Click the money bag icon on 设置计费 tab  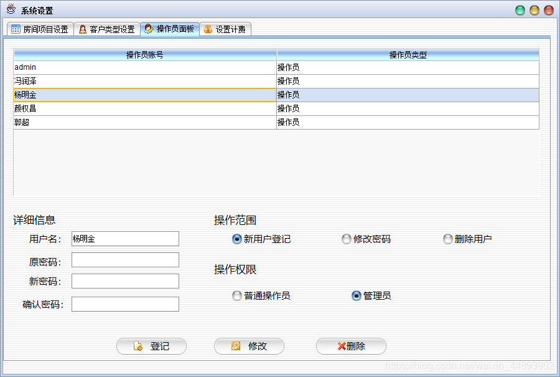point(208,29)
